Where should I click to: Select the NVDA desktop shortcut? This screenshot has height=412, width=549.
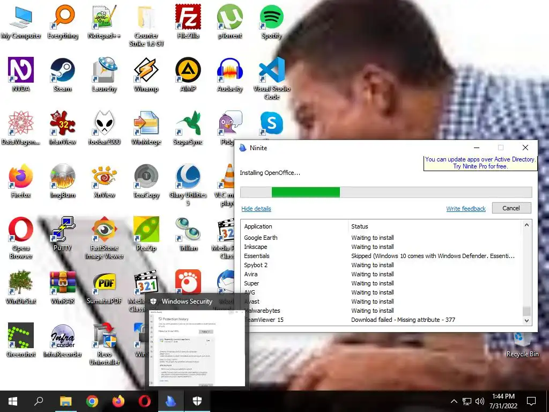point(21,75)
